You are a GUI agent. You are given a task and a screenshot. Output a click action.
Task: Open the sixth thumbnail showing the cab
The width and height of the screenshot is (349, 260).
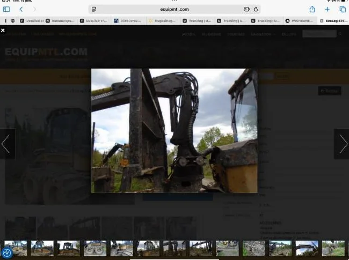(x=148, y=248)
